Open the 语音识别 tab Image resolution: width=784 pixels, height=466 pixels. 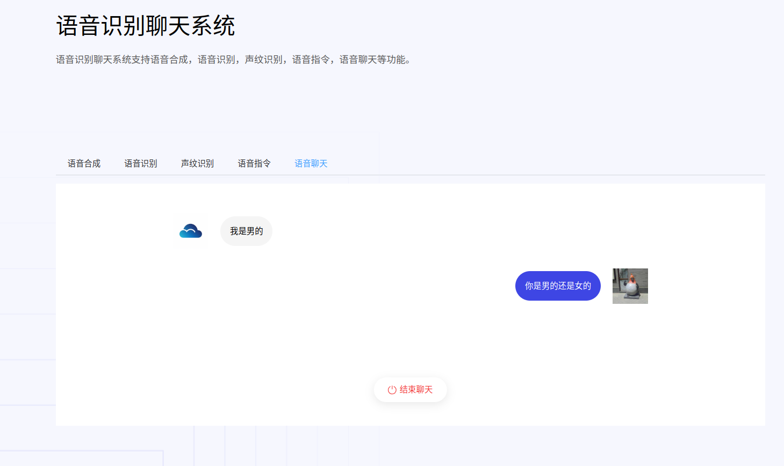(x=141, y=163)
